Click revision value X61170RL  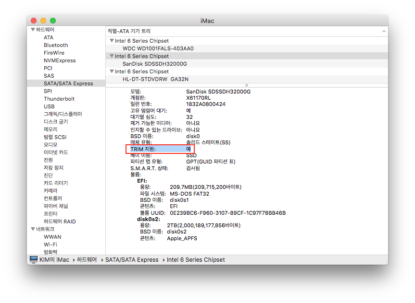point(198,98)
